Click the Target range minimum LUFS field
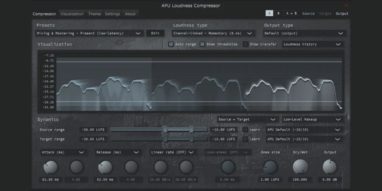The width and height of the screenshot is (382, 191). (x=93, y=139)
